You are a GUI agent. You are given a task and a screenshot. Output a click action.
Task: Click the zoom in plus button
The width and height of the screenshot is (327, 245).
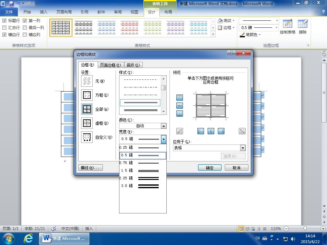(x=323, y=228)
